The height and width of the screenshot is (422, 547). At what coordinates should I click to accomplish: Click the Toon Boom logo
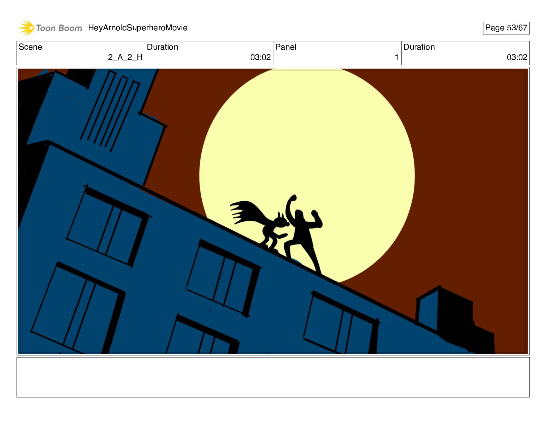click(50, 28)
